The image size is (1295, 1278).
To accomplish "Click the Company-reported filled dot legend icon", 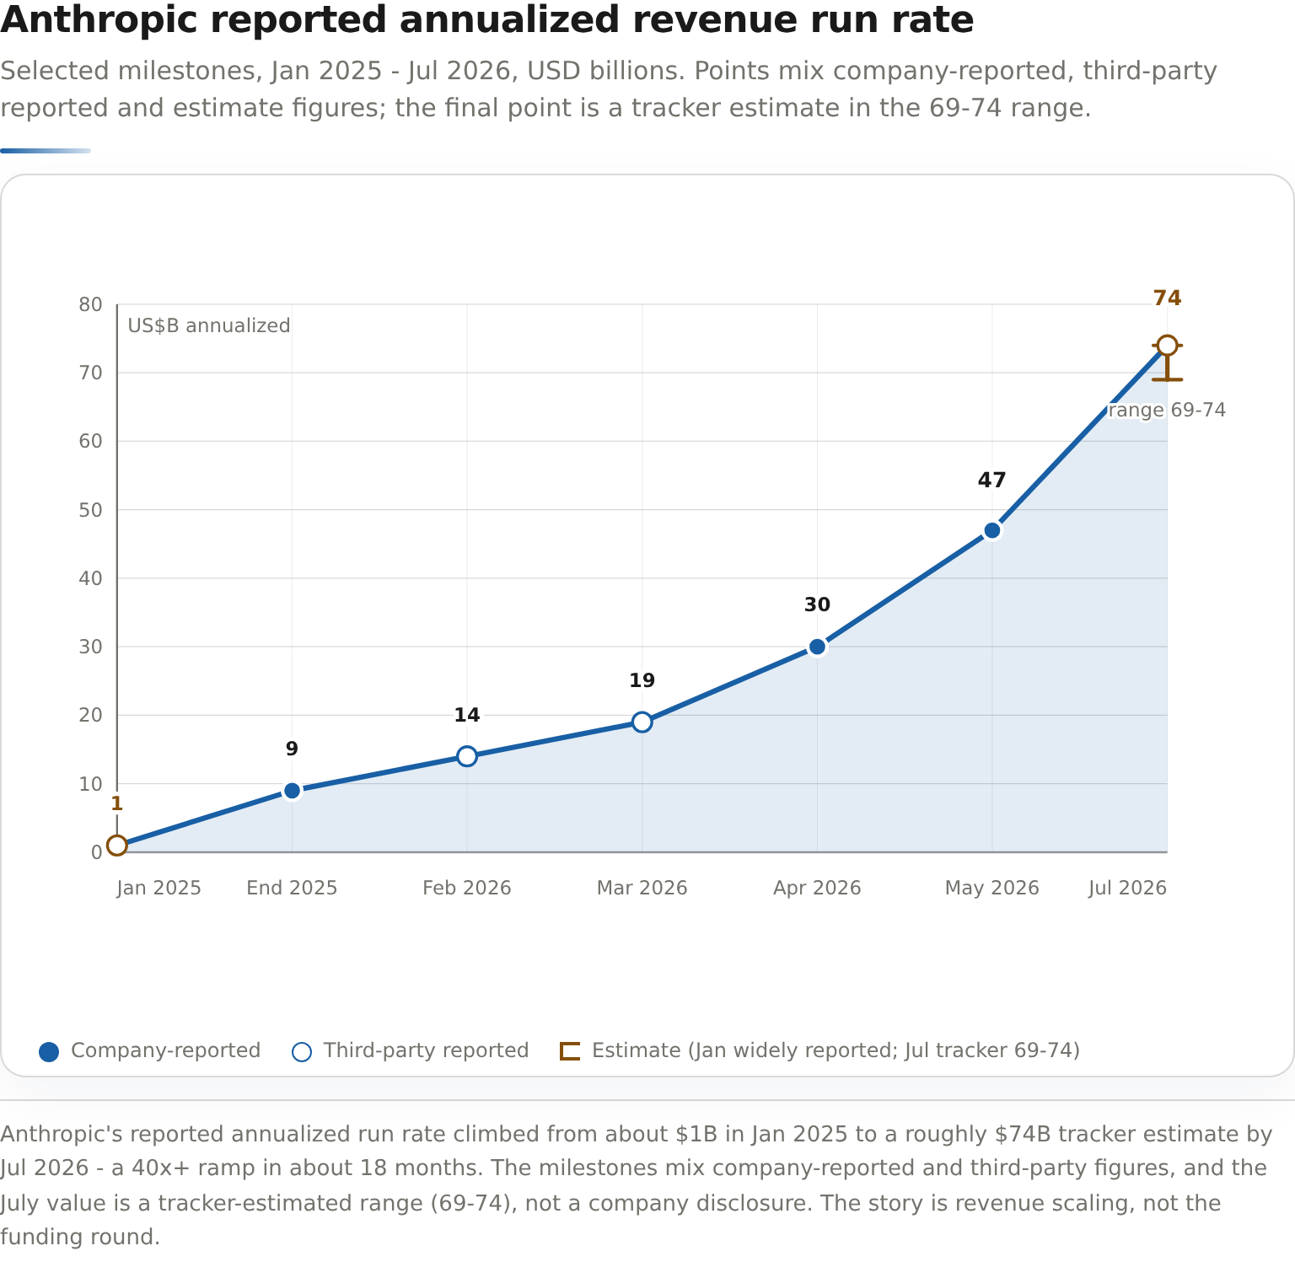I will (x=49, y=1052).
